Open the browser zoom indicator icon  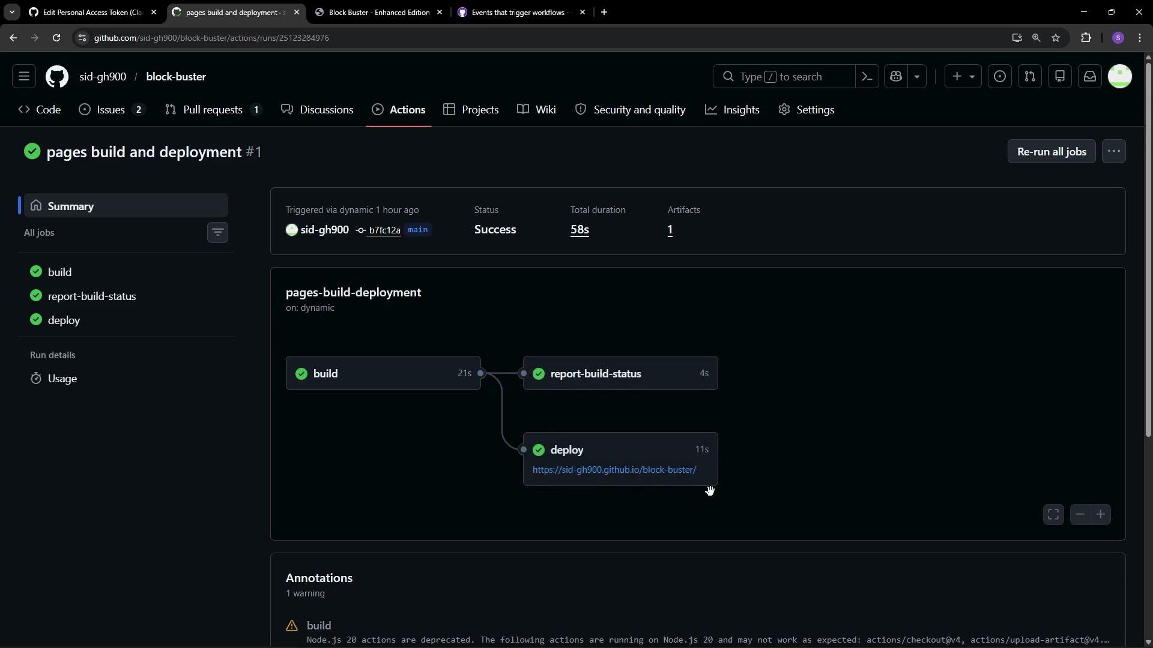click(1036, 38)
